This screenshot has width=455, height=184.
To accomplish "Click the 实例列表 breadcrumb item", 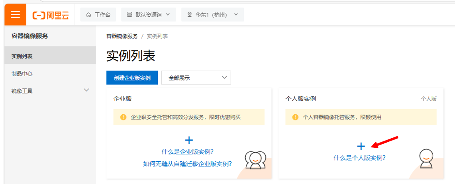I will pyautogui.click(x=157, y=36).
